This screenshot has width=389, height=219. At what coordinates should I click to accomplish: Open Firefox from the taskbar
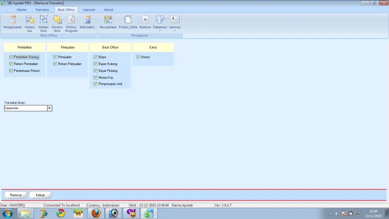tap(96, 214)
